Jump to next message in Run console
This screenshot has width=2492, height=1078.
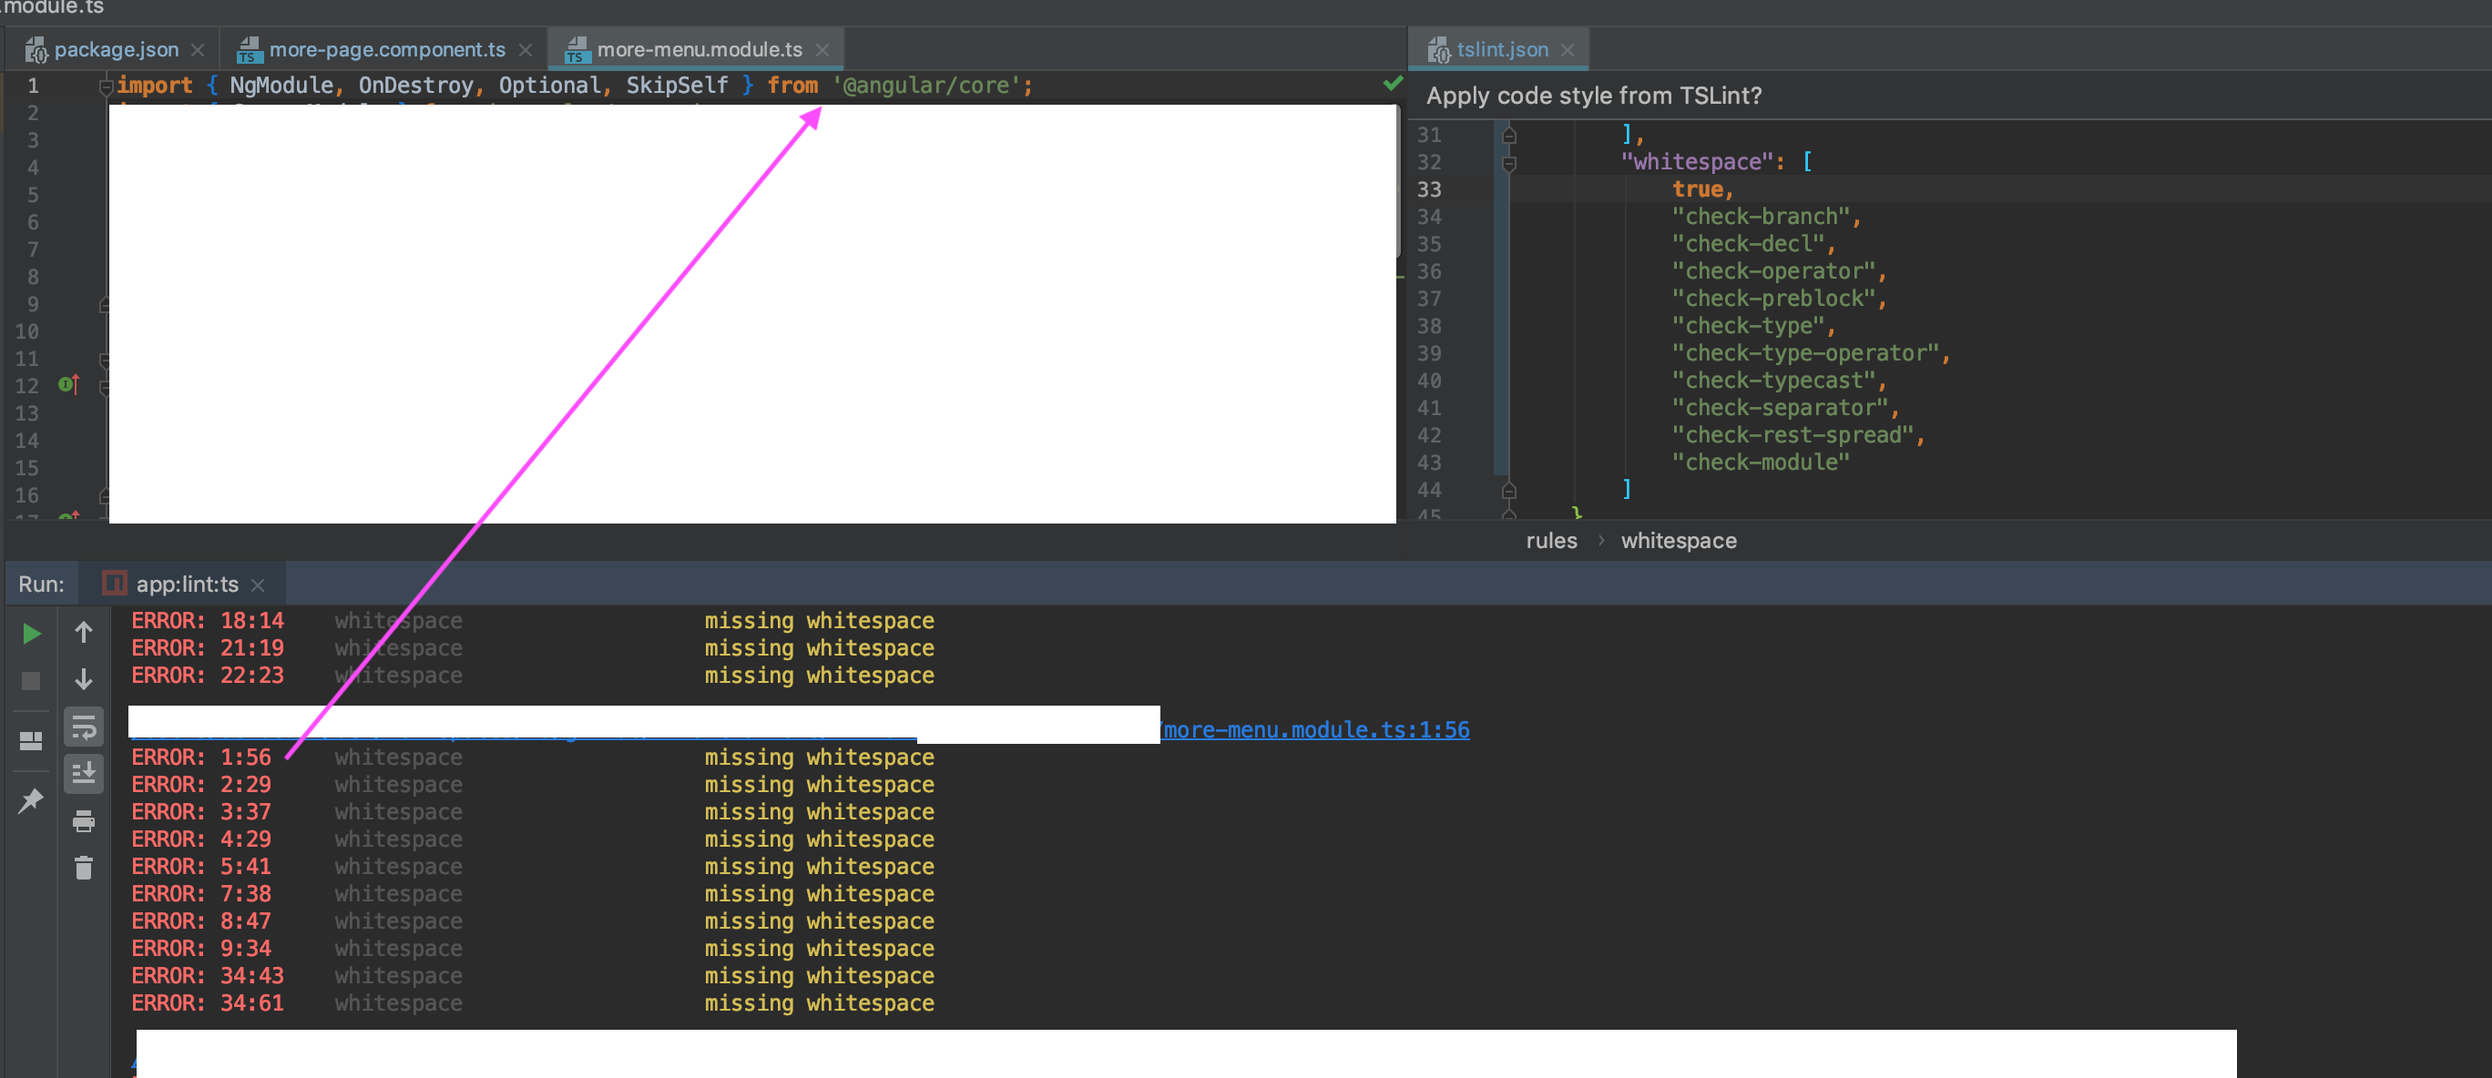(84, 680)
